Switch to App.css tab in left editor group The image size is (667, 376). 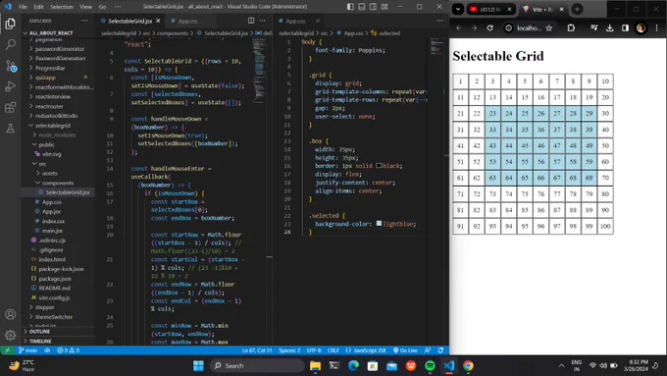[187, 21]
